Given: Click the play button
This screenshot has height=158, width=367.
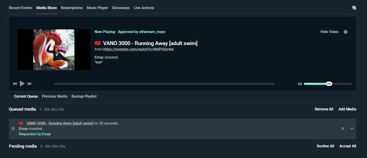Looking at the screenshot, I should click(22, 84).
